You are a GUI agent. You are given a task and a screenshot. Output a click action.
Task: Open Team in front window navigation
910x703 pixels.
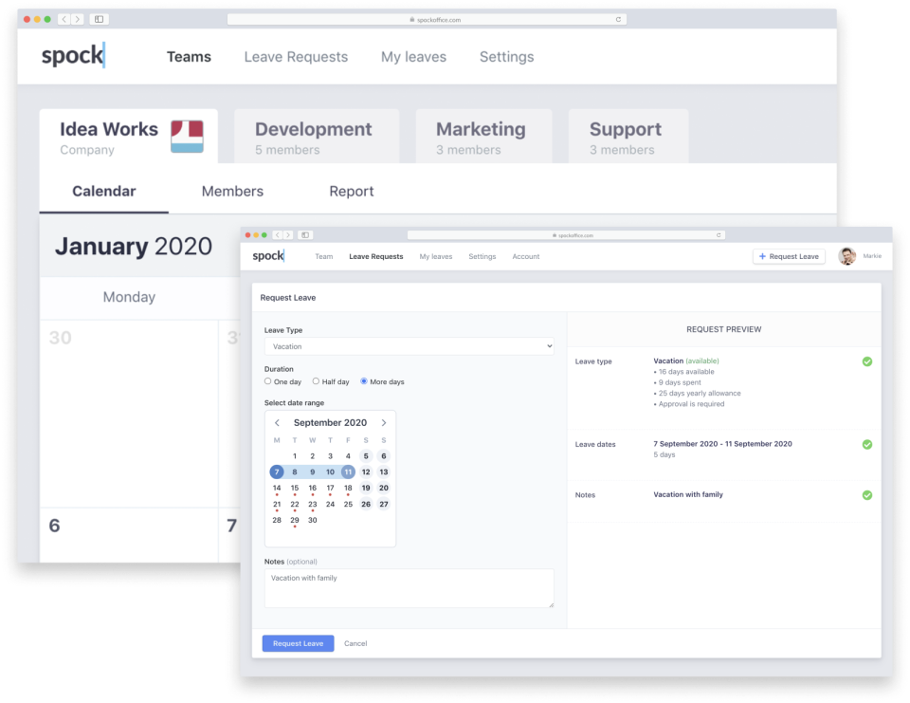coord(324,256)
